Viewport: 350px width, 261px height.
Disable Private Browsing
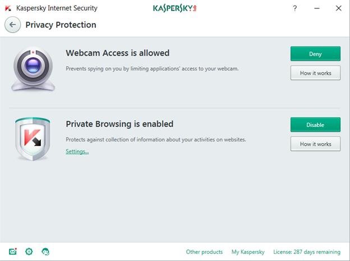(x=315, y=125)
